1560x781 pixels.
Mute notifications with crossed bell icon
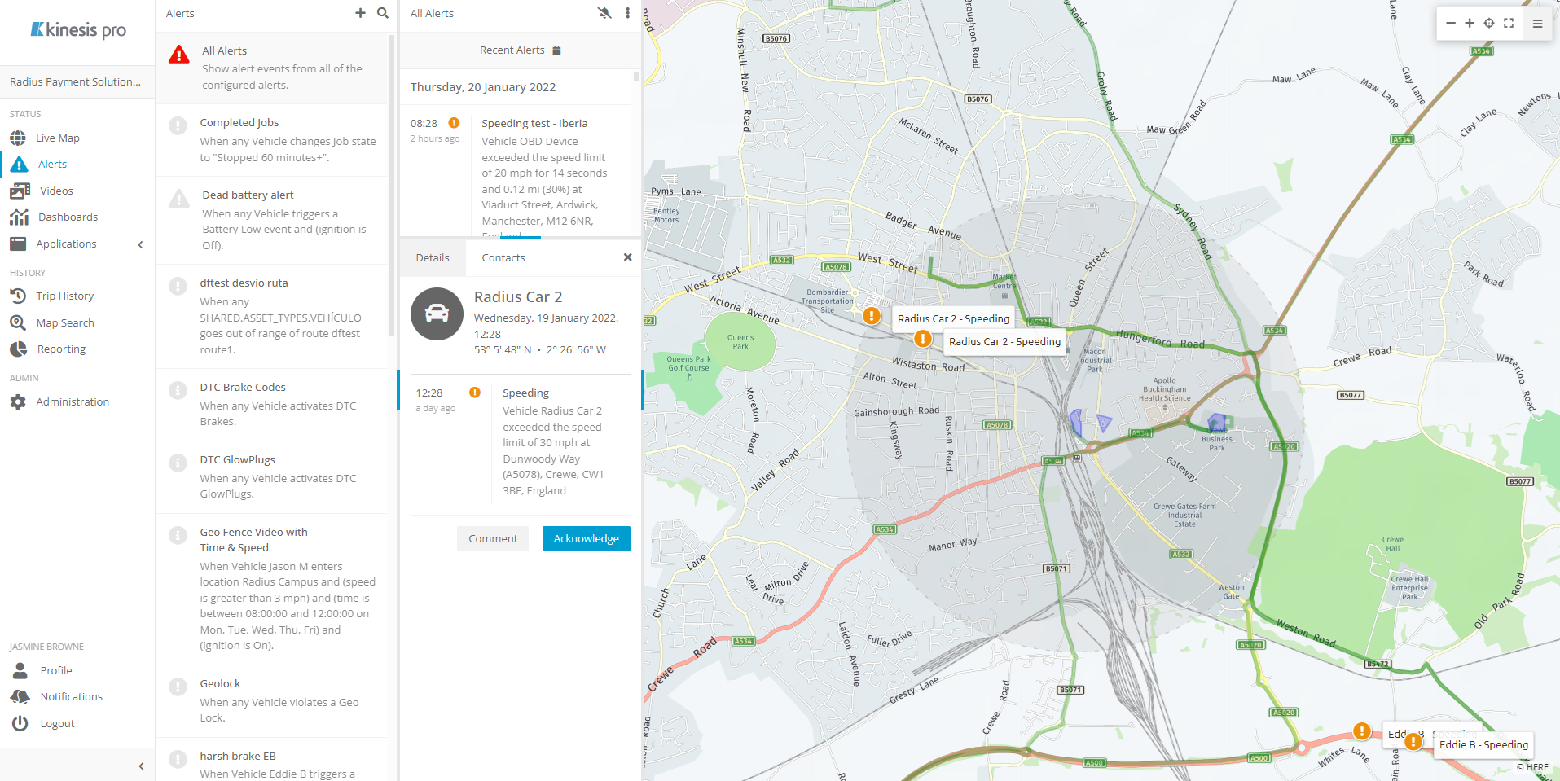coord(604,13)
